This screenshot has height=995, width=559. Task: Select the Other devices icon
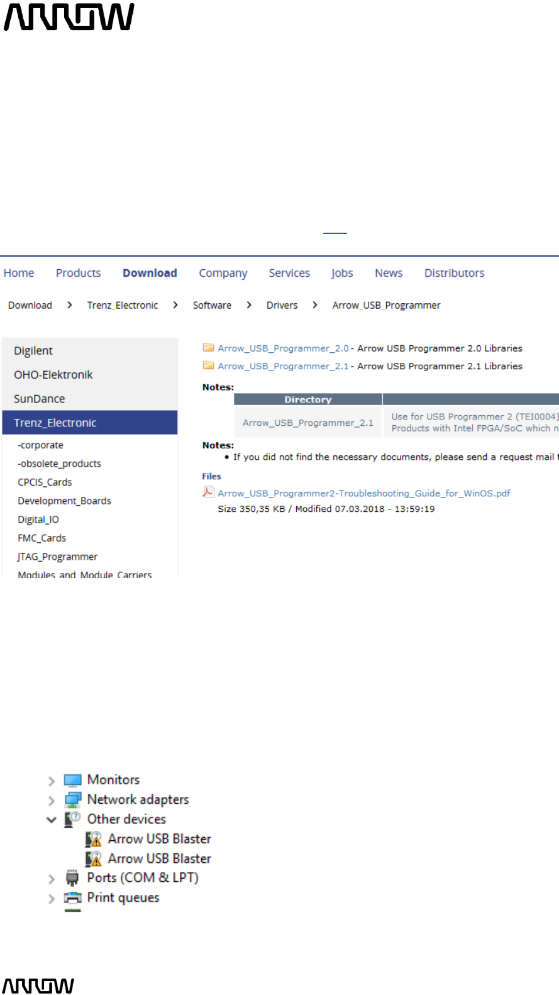(73, 820)
